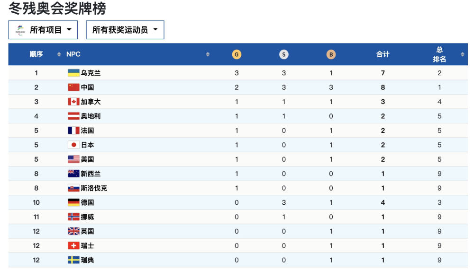The height and width of the screenshot is (279, 474).
Task: Open the 所有获奖运动员 dropdown
Action: pos(125,30)
